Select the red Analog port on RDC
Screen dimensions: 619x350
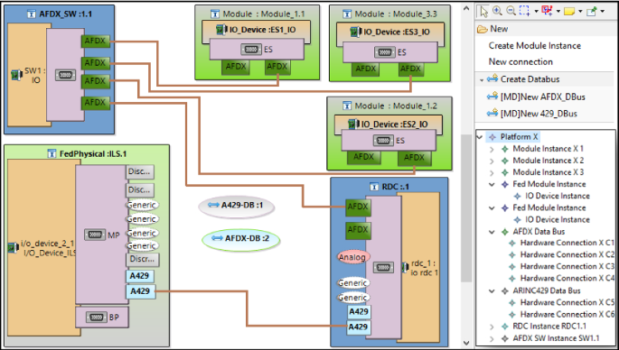tap(353, 257)
